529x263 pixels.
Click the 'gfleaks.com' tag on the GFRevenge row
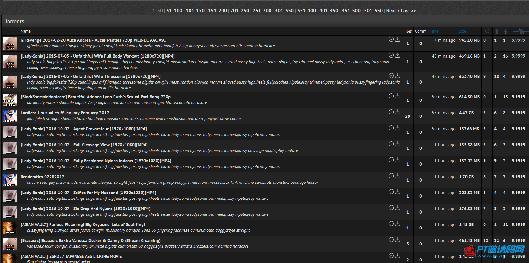[x=38, y=46]
